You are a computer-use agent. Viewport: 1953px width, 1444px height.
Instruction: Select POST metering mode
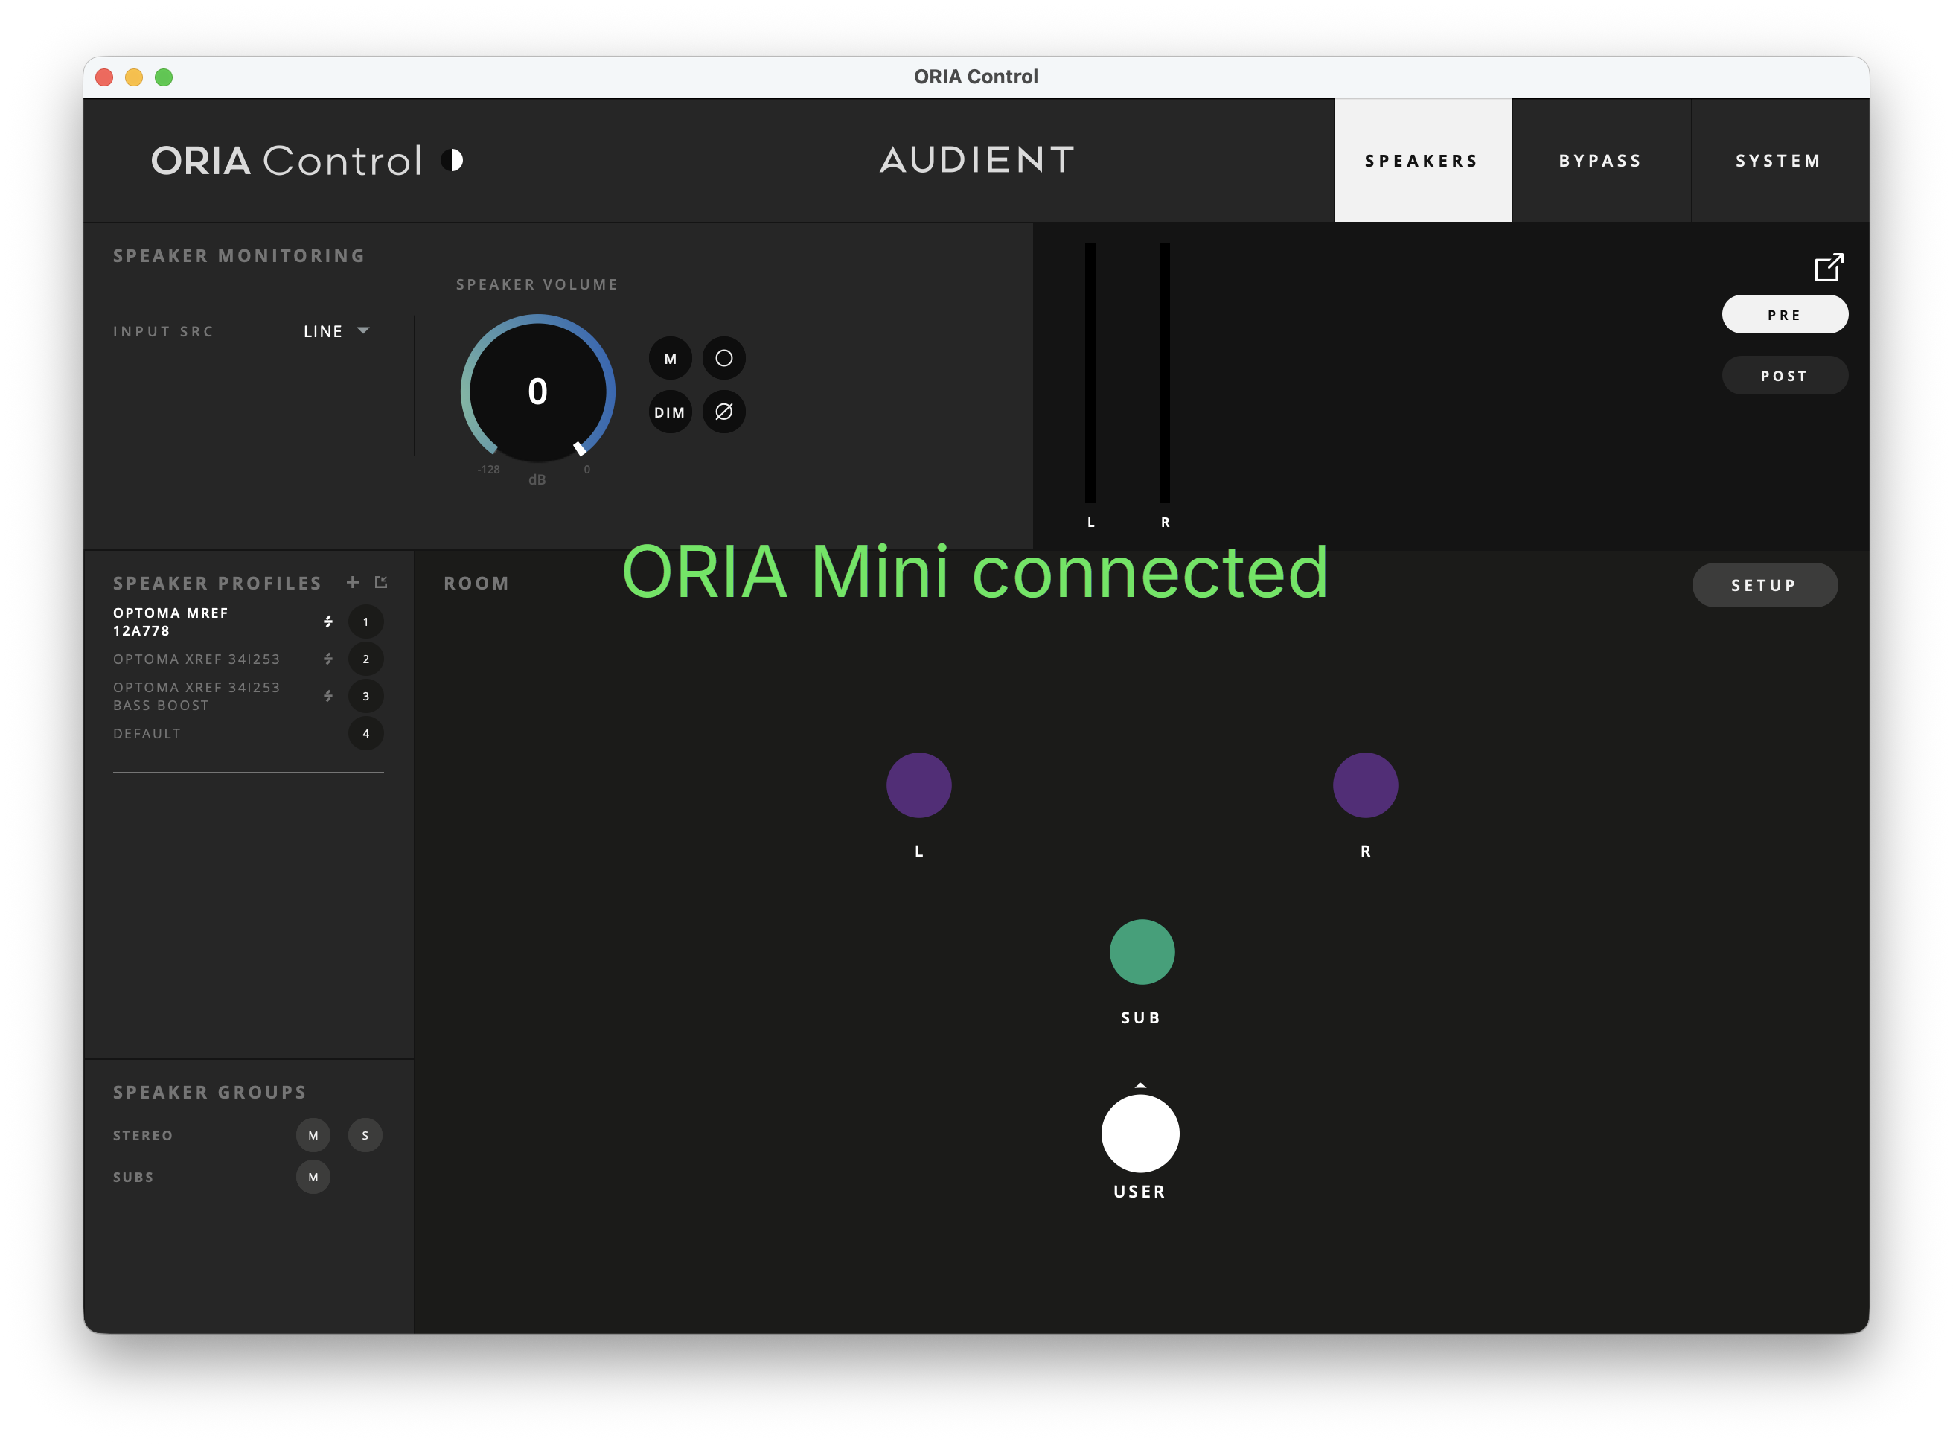[1784, 376]
